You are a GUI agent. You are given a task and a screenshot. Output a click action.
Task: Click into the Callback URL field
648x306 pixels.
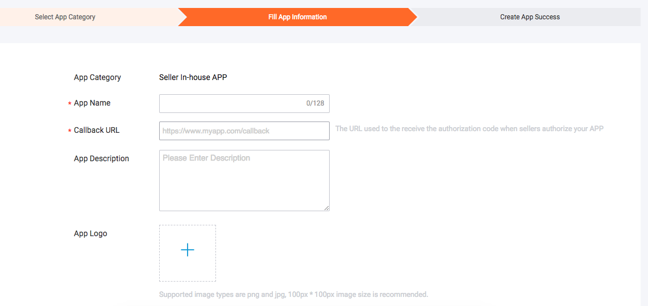pos(244,131)
